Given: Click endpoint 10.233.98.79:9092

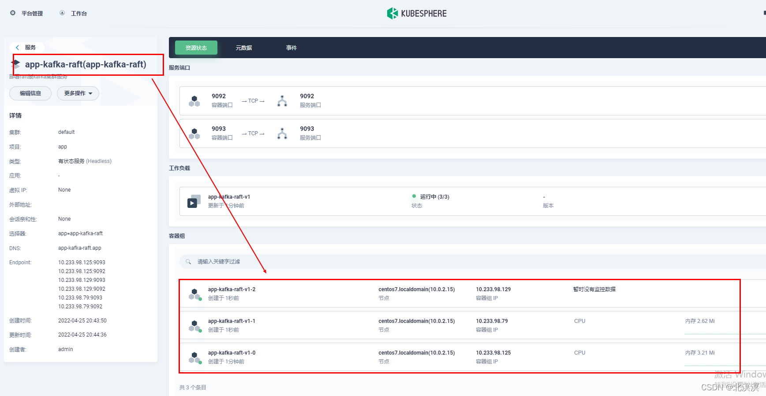Looking at the screenshot, I should tap(80, 307).
